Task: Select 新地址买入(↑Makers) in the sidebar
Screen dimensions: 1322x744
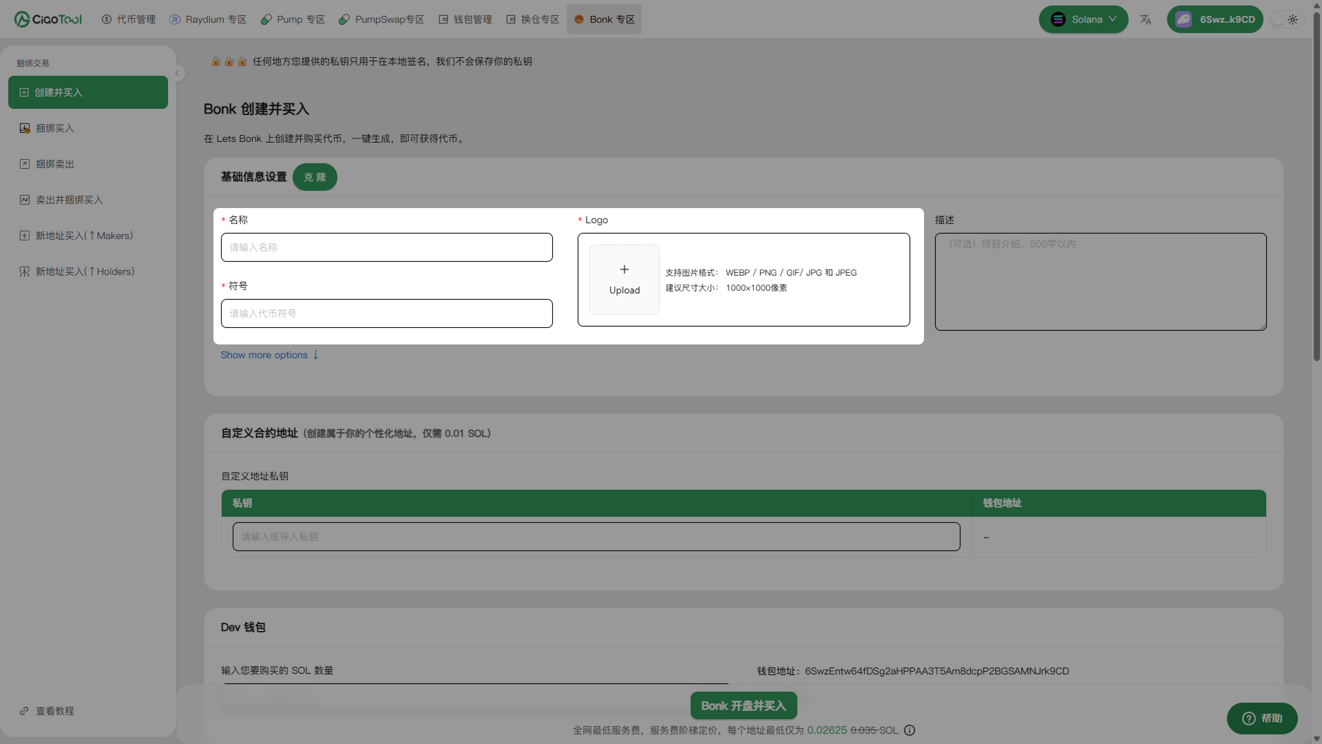Action: pyautogui.click(x=88, y=236)
